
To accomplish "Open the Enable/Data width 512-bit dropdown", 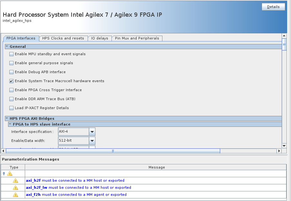I will 92,141.
